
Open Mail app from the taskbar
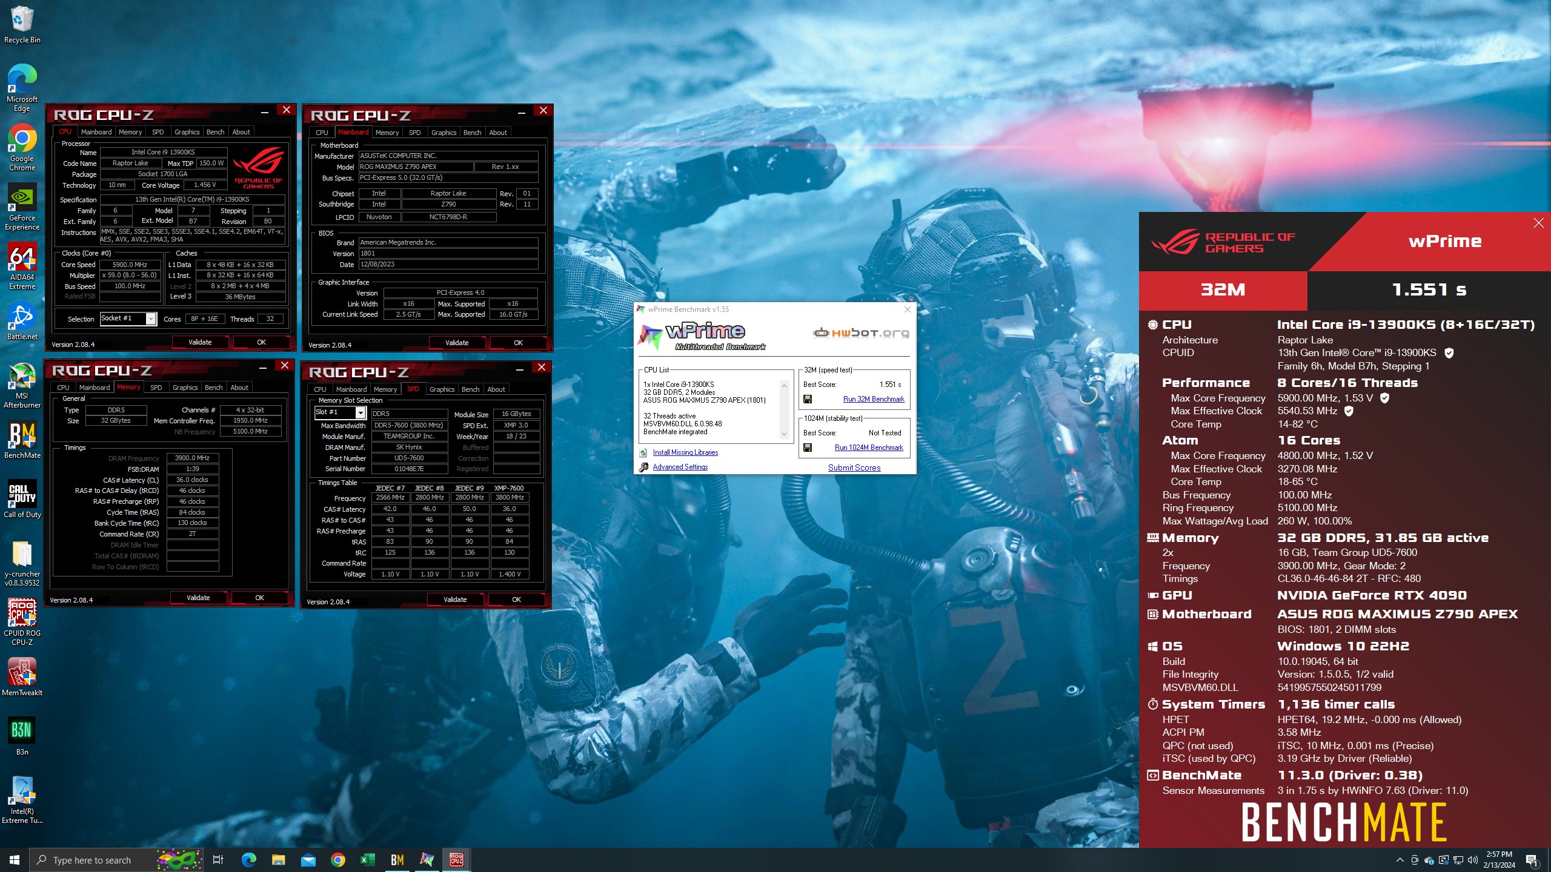click(308, 860)
